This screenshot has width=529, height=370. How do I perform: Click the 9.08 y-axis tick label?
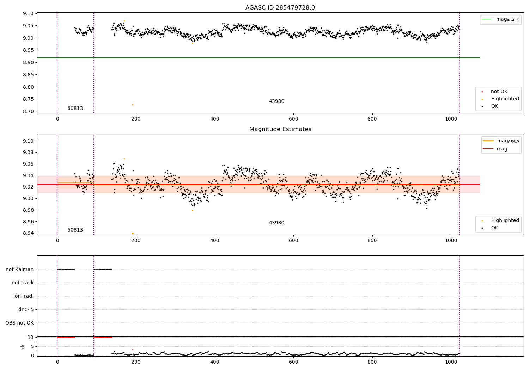[28, 153]
